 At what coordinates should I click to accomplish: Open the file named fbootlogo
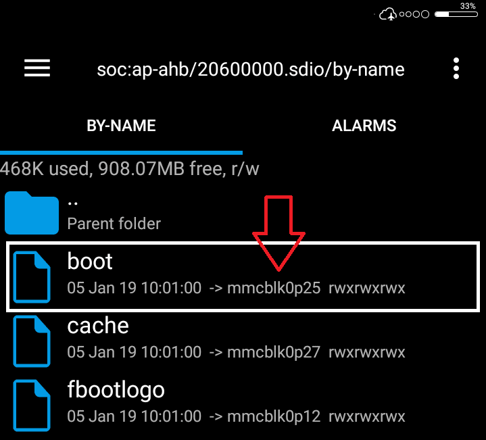(x=116, y=391)
